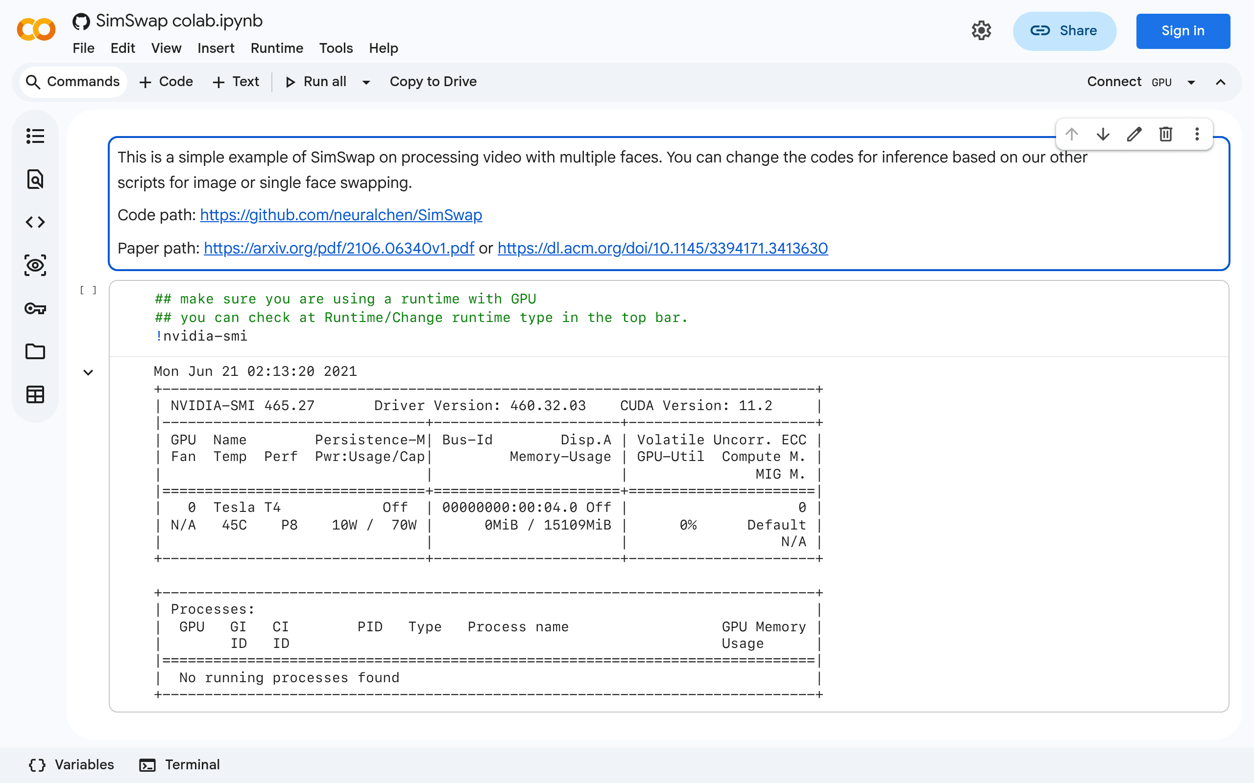Collapse the header with the chevron
1254x783 pixels.
point(1220,82)
